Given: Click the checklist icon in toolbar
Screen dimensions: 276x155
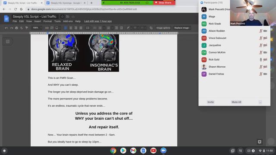Looking at the screenshot, I should click(95, 28).
